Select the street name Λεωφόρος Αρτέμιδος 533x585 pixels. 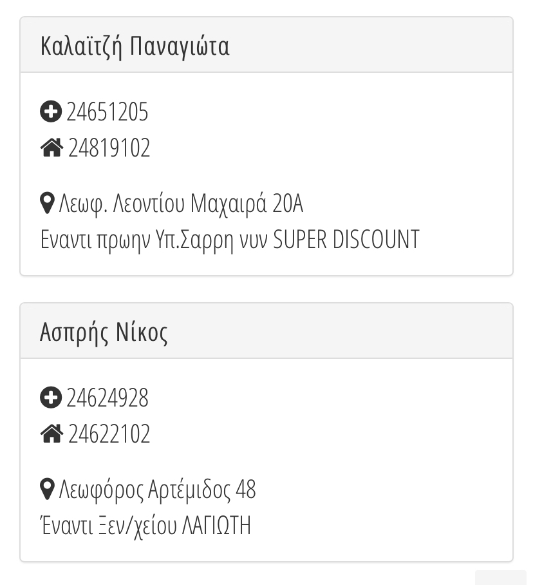pos(144,490)
